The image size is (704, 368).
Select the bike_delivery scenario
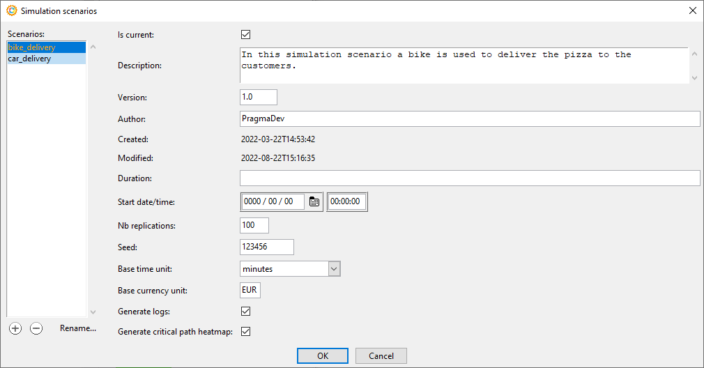(32, 47)
